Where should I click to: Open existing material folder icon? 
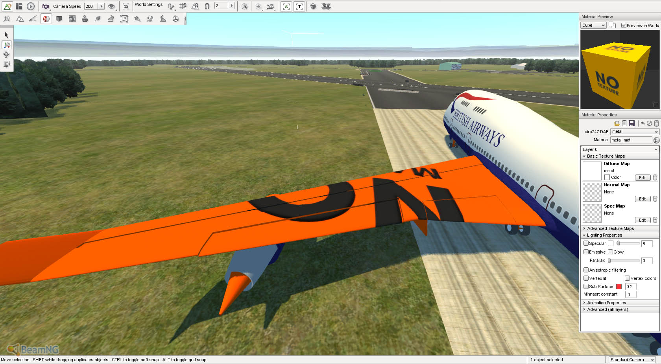[617, 123]
